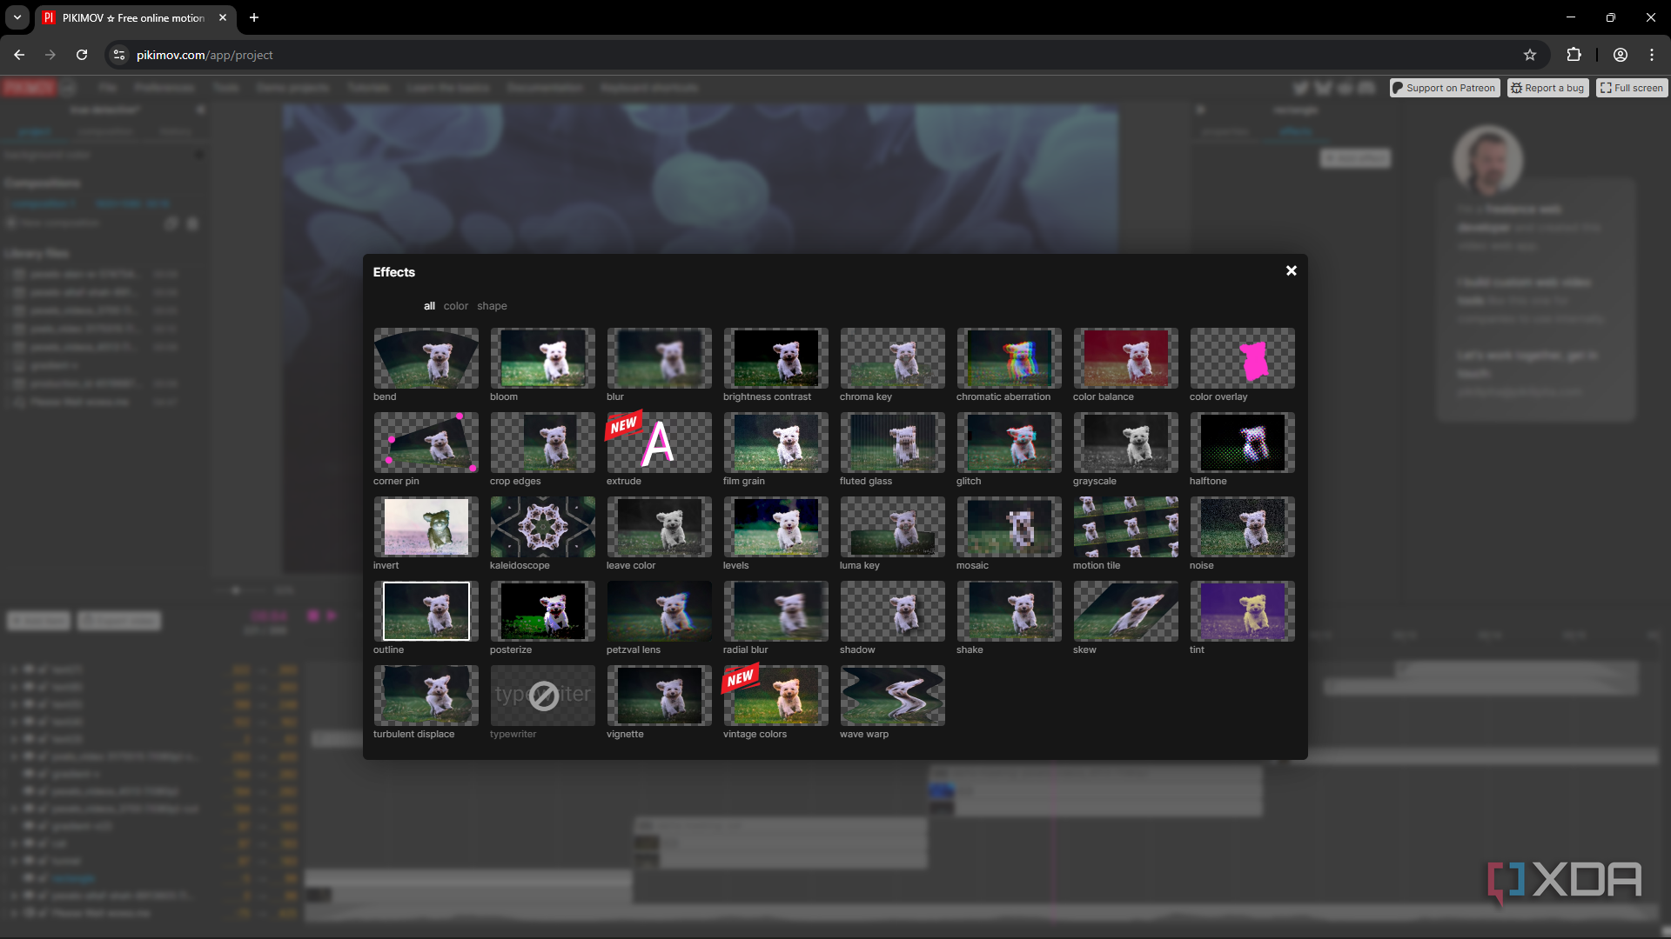Open Support on Patreon link

(1445, 88)
